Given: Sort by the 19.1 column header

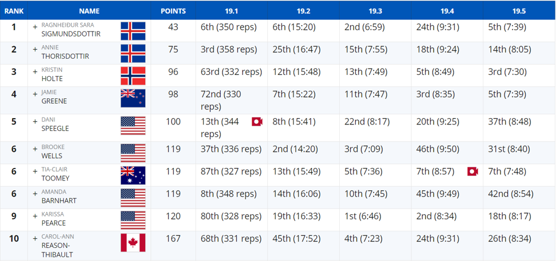Looking at the screenshot, I should click(x=231, y=11).
